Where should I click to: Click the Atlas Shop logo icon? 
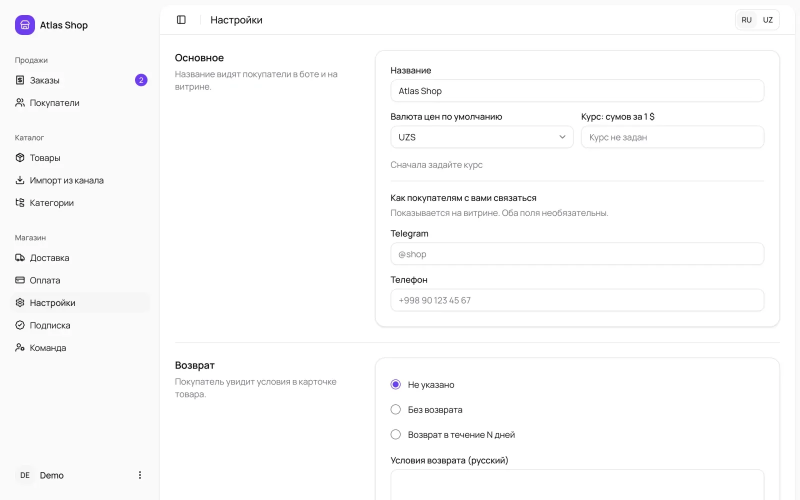click(25, 25)
